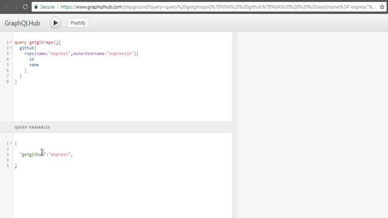Screen dimensions: 388x218
Task: Click the "getgithub" variable key
Action: [x=33, y=154]
